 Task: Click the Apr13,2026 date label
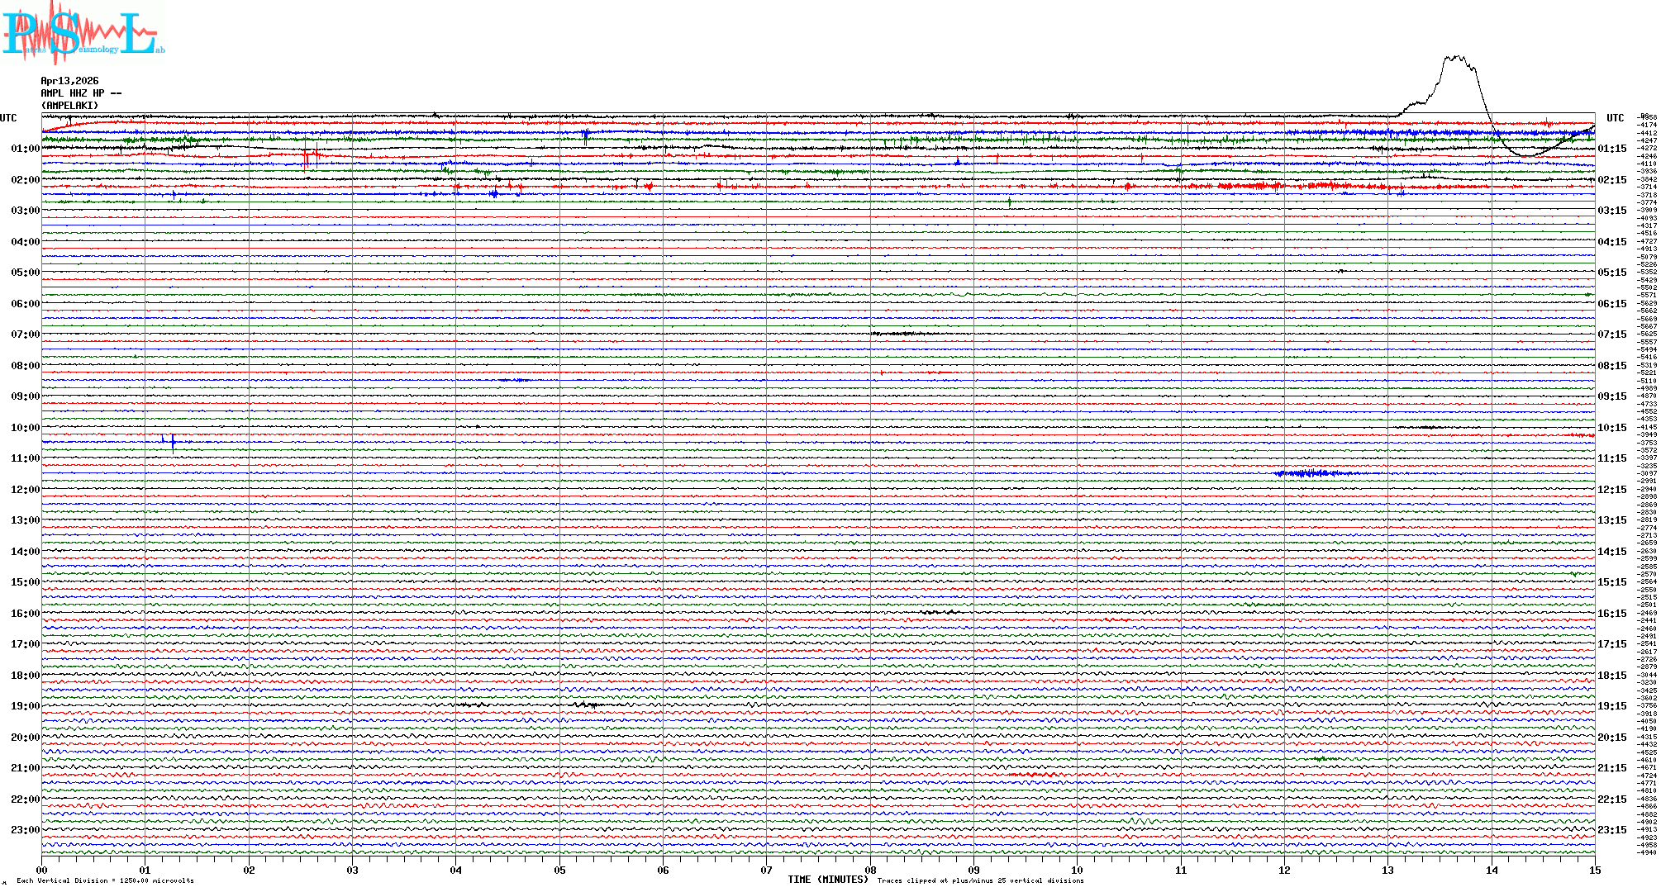pos(69,81)
